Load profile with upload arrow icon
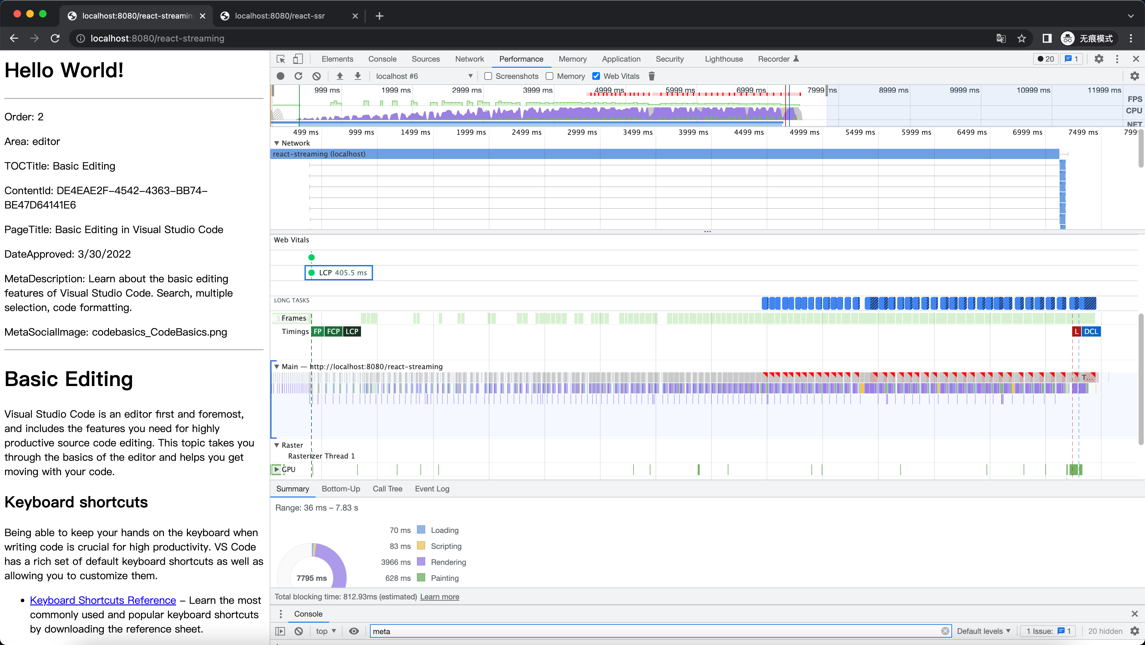 point(340,76)
